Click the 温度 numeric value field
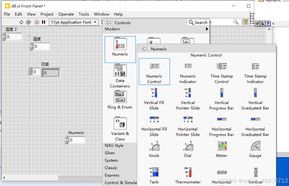The height and width of the screenshot is (186, 289). click(41, 47)
